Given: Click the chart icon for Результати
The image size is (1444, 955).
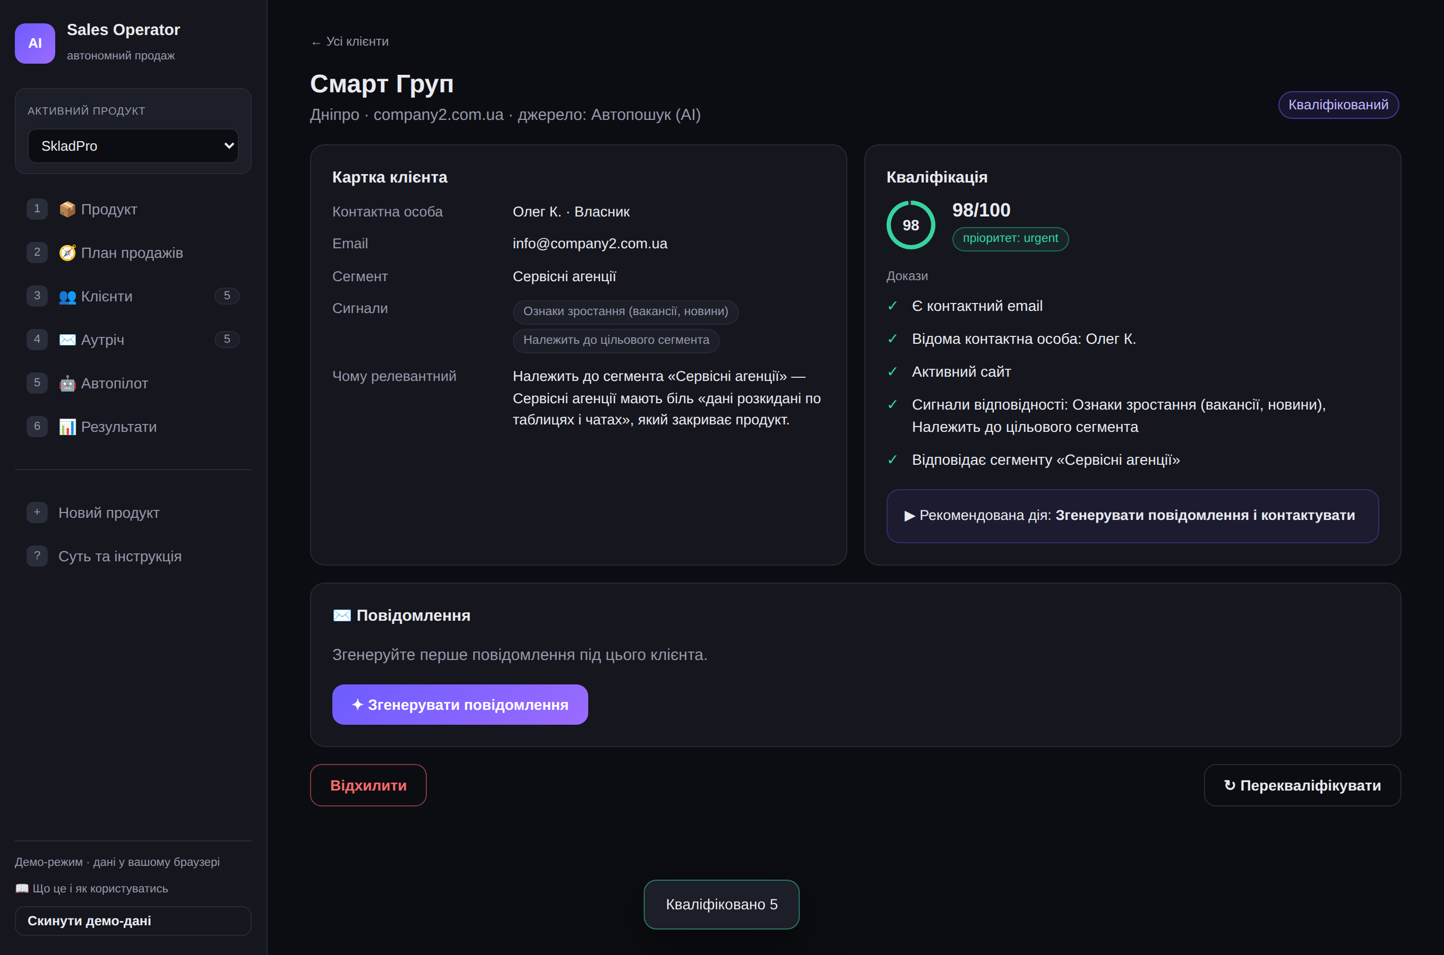Looking at the screenshot, I should [x=67, y=427].
